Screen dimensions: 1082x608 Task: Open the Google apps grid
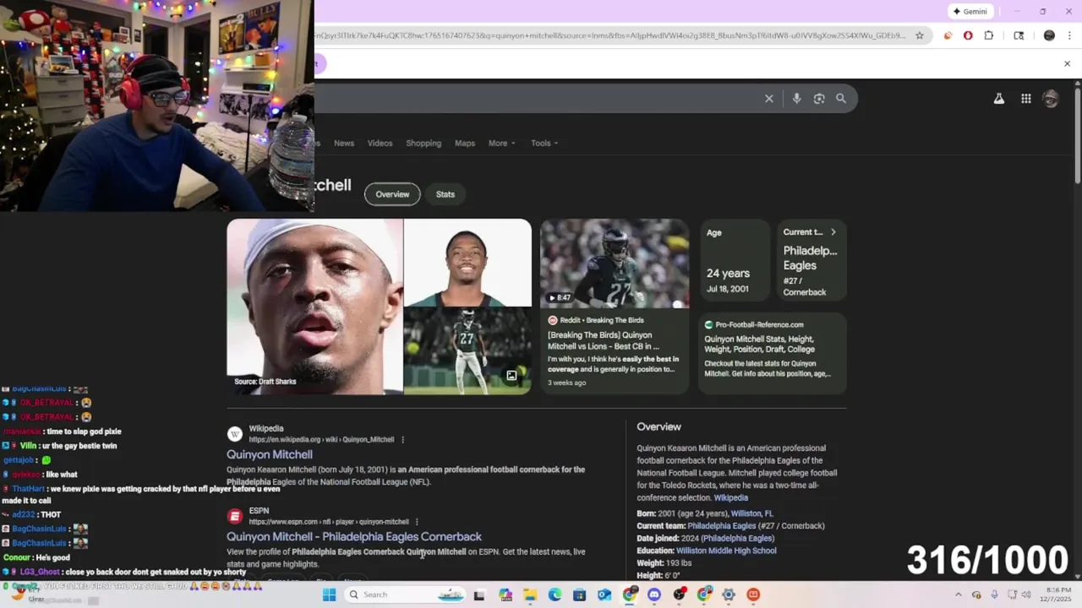coord(1025,99)
